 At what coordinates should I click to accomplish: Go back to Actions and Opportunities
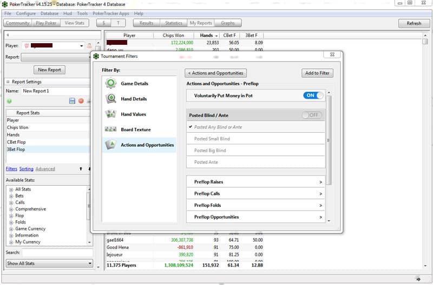pos(215,73)
